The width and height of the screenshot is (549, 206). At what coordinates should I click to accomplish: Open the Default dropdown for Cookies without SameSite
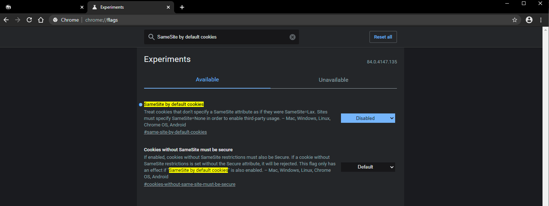click(x=368, y=167)
